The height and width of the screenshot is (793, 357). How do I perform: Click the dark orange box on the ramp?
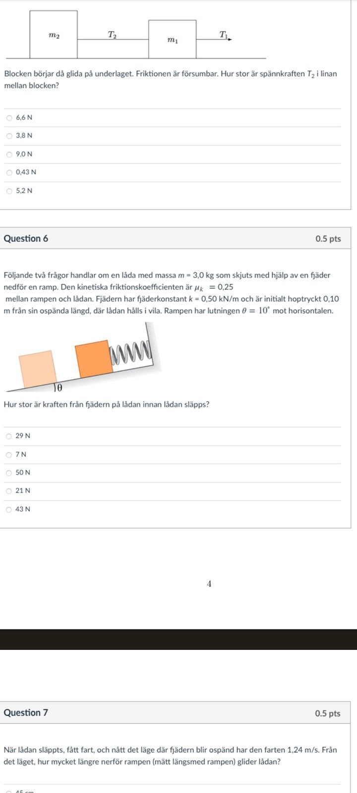(x=93, y=358)
